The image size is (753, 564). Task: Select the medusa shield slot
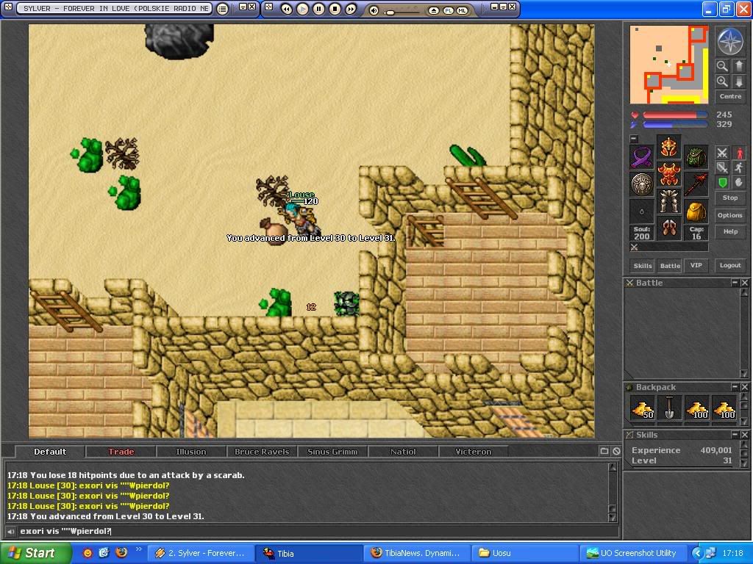coord(642,184)
